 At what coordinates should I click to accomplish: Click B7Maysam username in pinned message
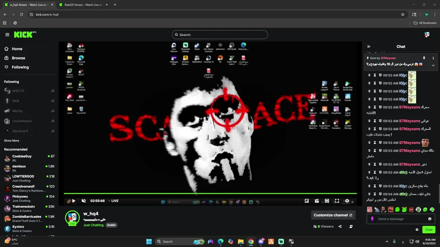coord(388,58)
